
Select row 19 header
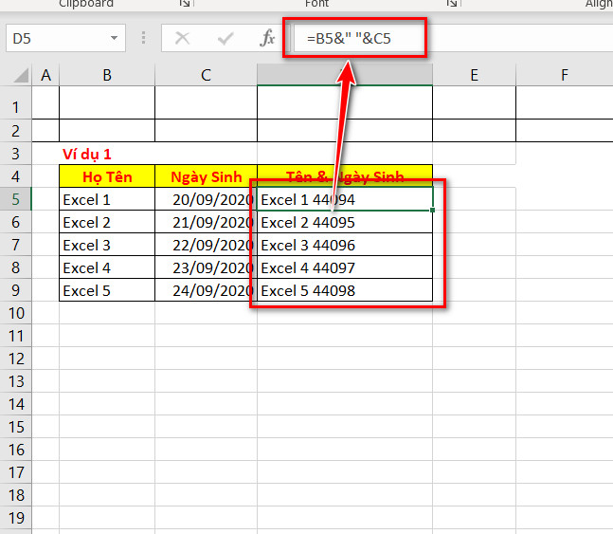click(16, 518)
